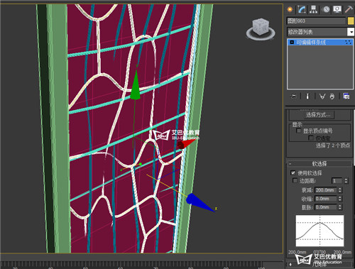Click the Pin Stack icon
Image resolution: width=355 pixels, height=269 pixels.
293,97
